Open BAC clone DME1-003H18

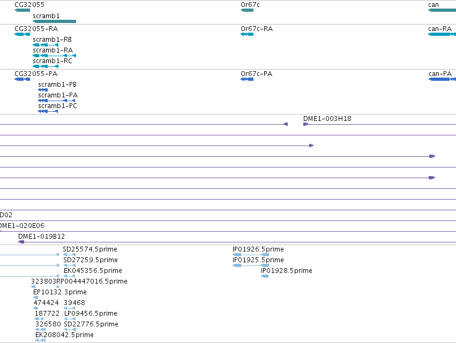(x=327, y=119)
